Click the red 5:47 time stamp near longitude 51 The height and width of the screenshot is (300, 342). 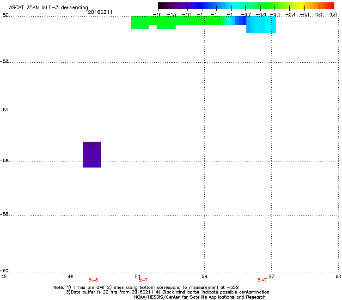[143, 280]
